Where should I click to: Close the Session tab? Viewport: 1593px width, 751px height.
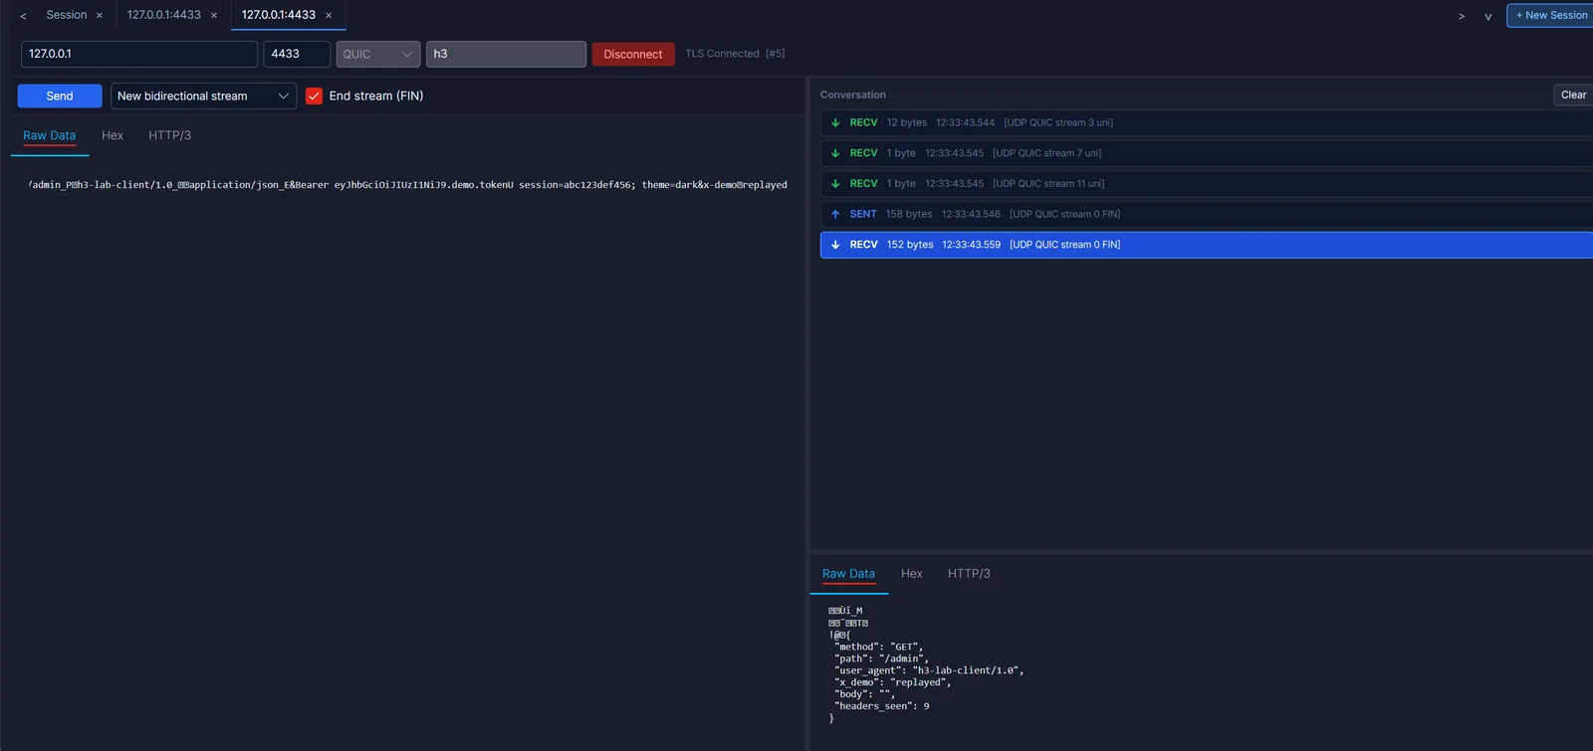pos(100,16)
